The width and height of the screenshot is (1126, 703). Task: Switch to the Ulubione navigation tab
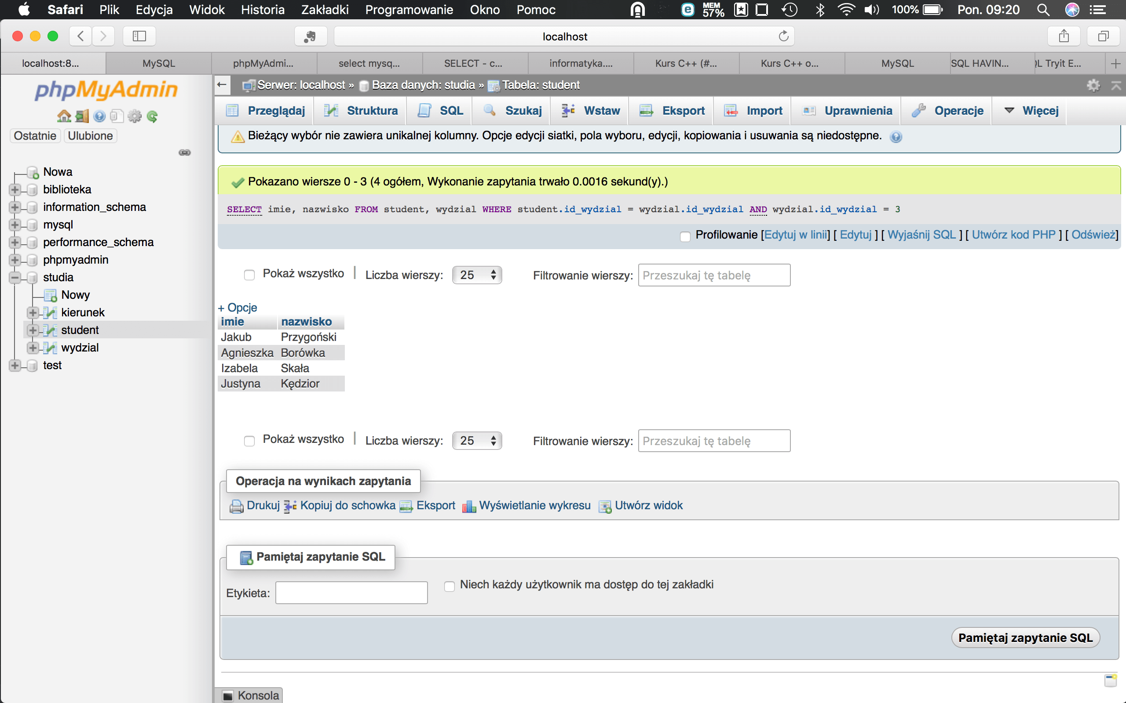(x=90, y=136)
